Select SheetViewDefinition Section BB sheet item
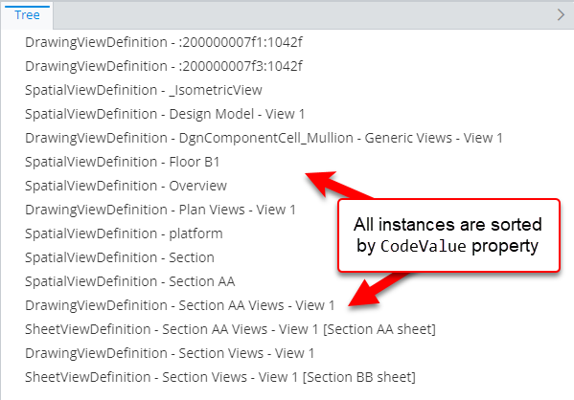574x400 pixels. coord(220,377)
